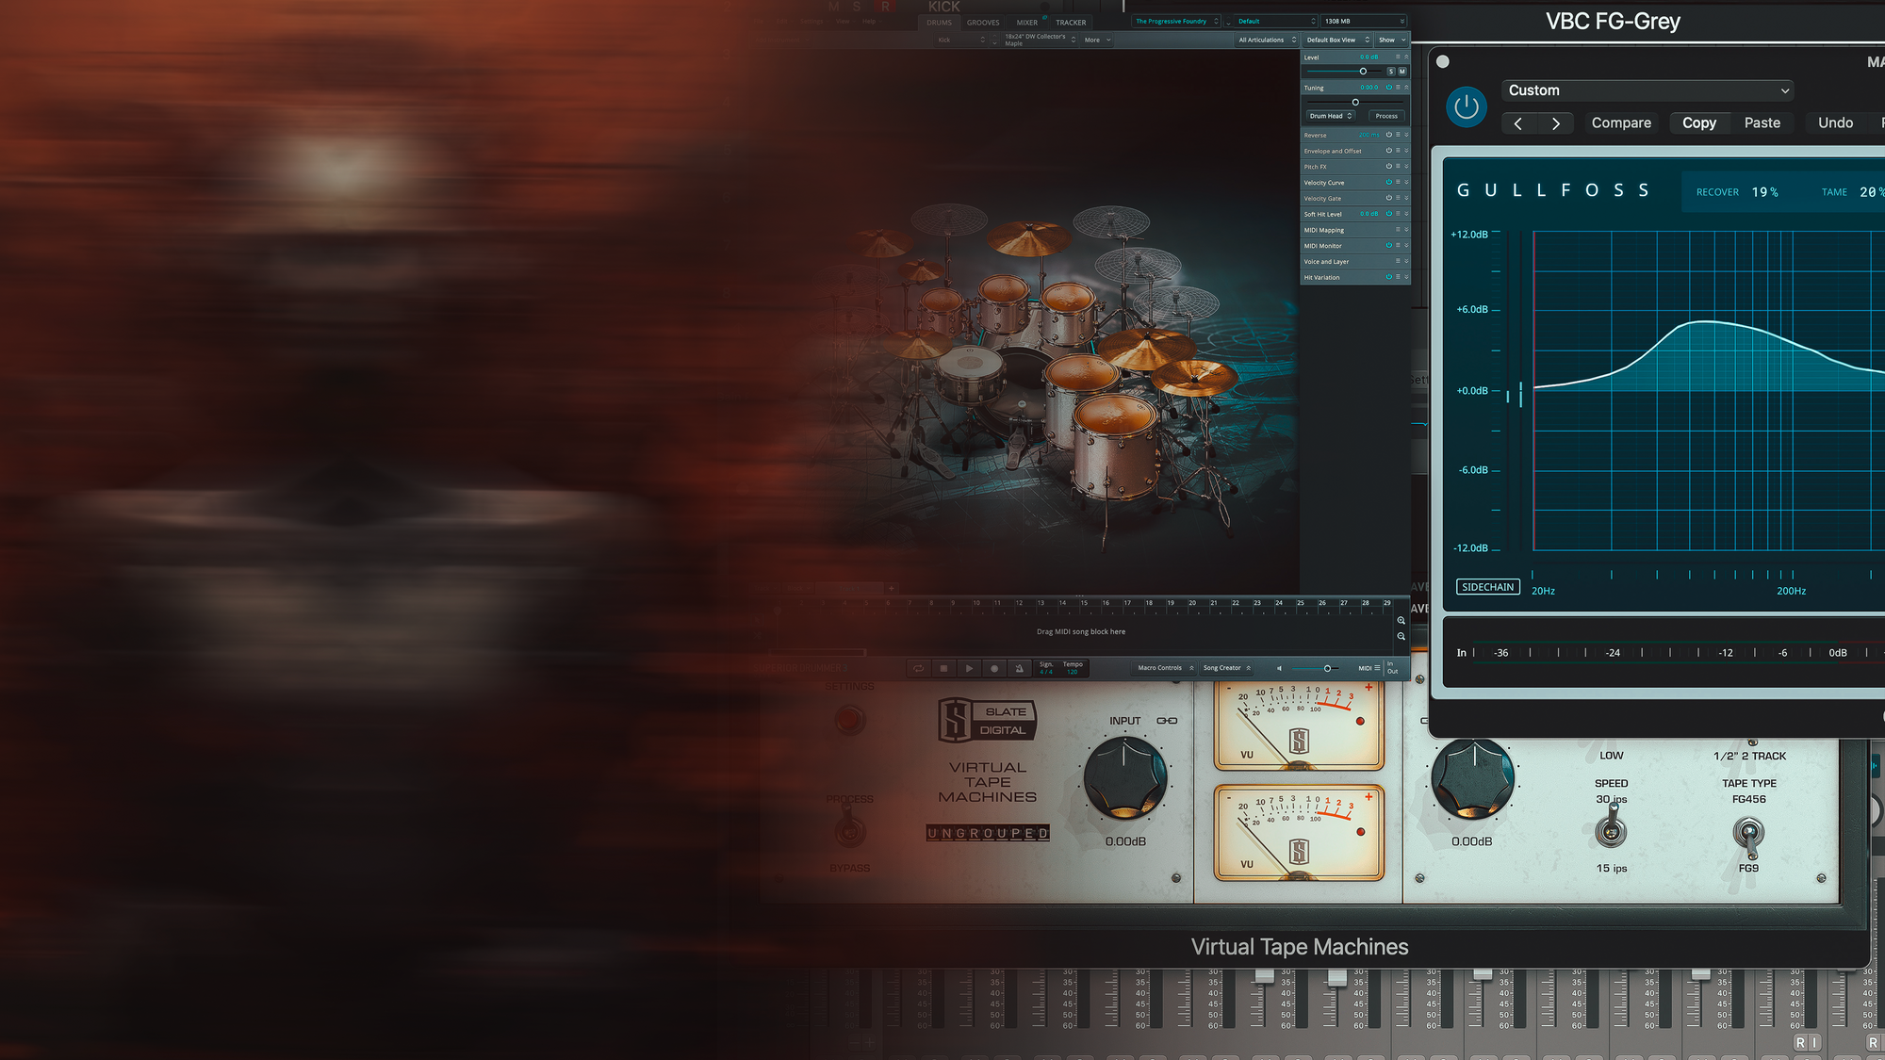Click the record transport button
Viewport: 1885px width, 1060px height.
point(993,668)
